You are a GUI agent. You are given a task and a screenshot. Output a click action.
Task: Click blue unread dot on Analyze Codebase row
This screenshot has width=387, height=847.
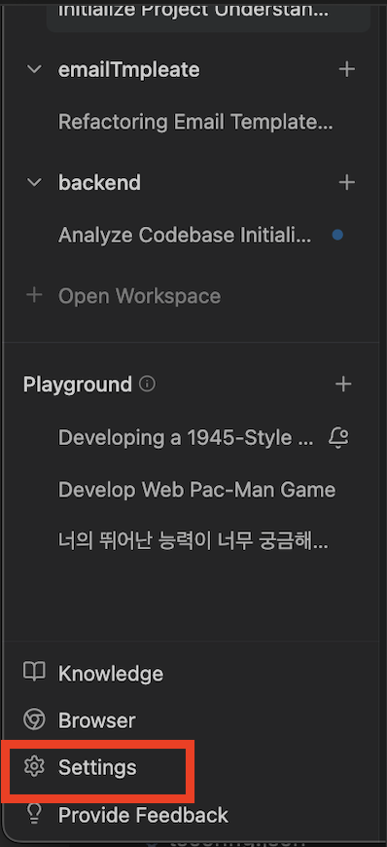(337, 235)
